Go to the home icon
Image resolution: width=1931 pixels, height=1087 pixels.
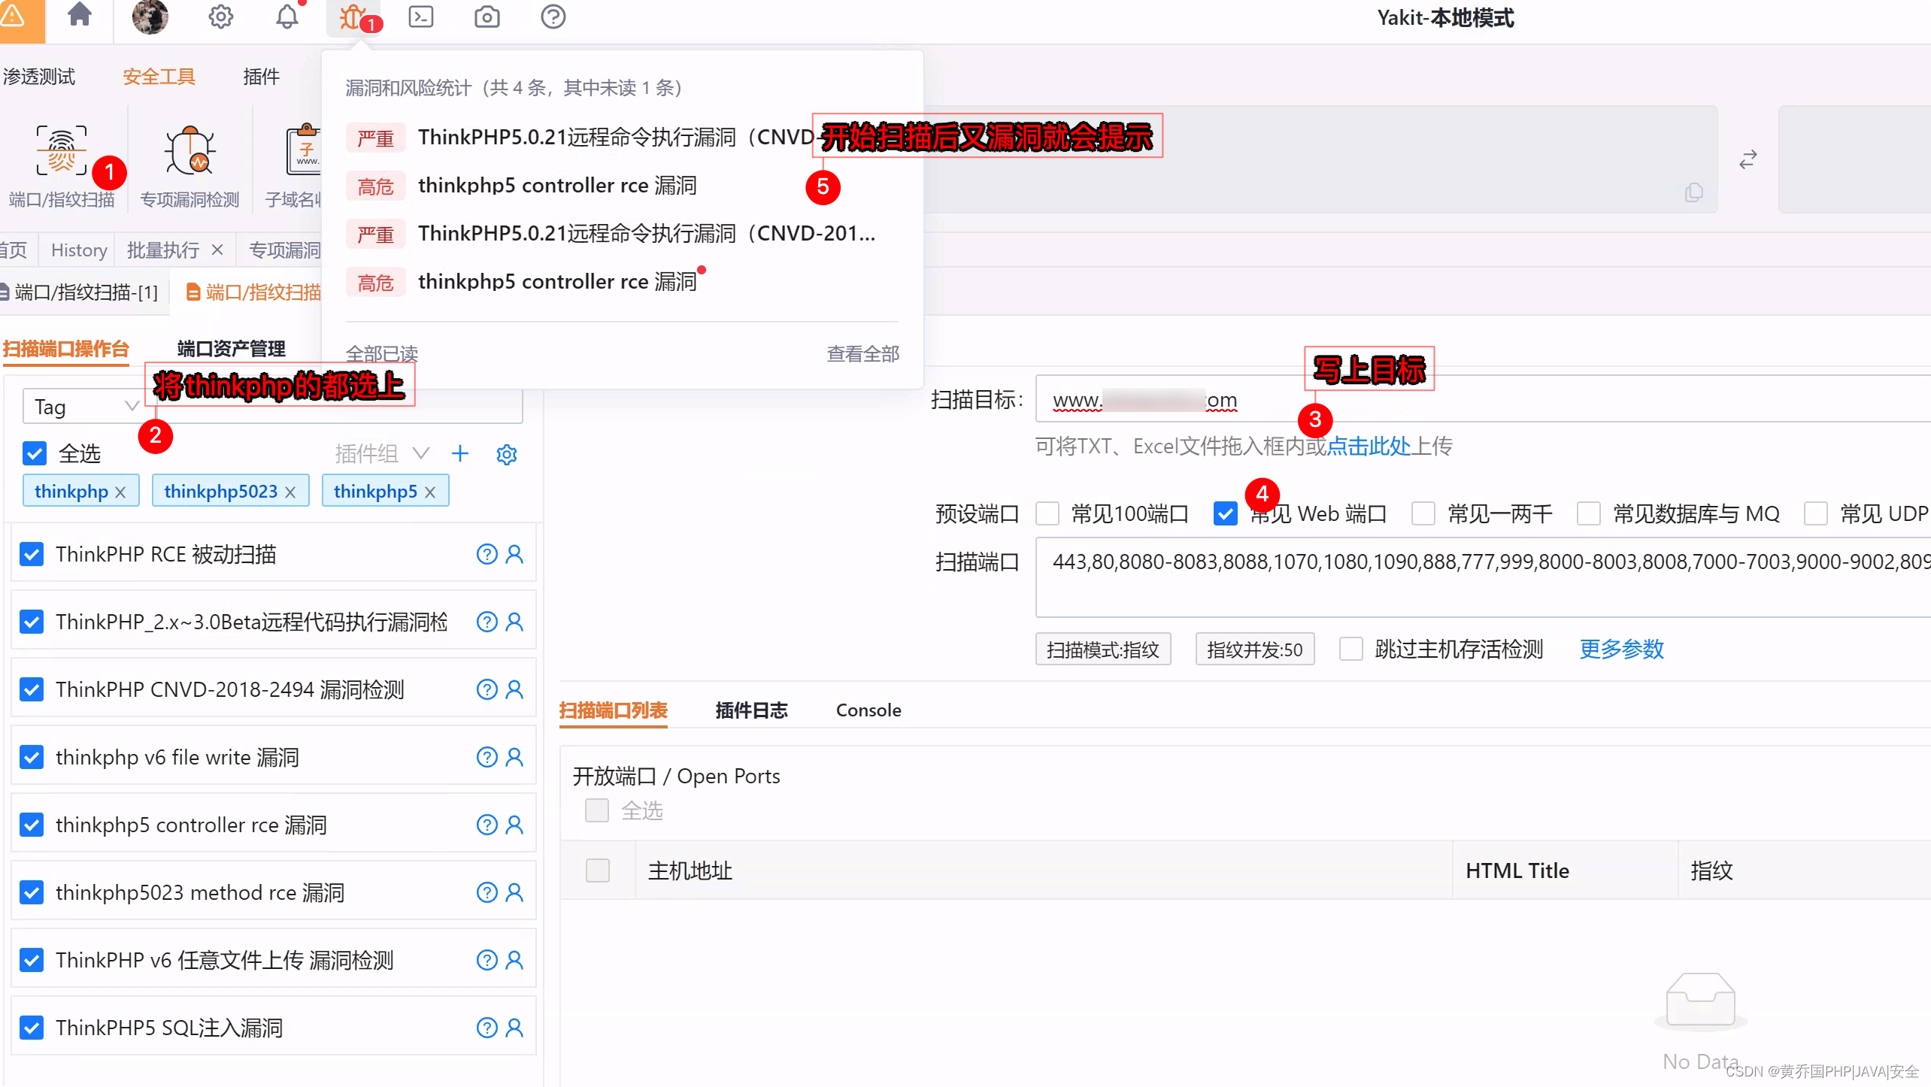79,15
